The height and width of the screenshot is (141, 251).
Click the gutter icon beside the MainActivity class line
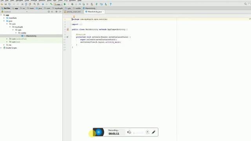pyautogui.click(x=68, y=29)
